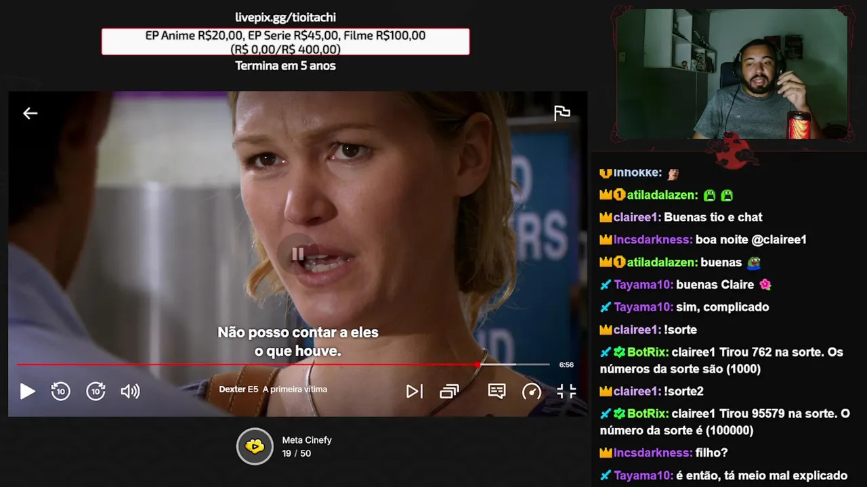Click the claireee1 "!sorte2" chat message
The height and width of the screenshot is (487, 867).
[652, 391]
